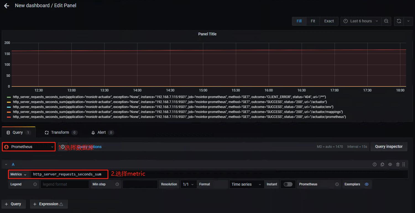This screenshot has height=213, width=415.
Task: Click the Legend info icon
Action: click(35, 184)
